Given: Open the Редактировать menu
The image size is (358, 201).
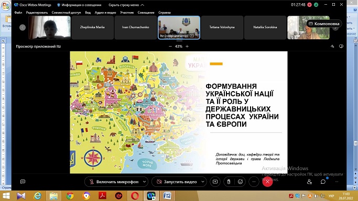Looking at the screenshot, I should pos(37,13).
